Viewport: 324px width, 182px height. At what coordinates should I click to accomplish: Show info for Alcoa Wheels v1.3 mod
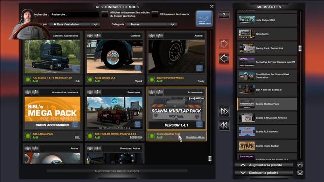97,36
